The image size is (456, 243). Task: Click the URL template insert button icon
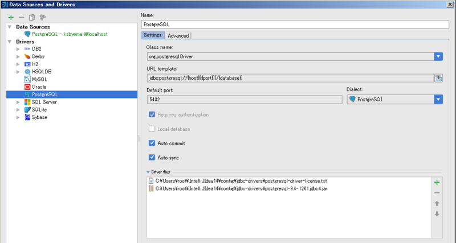438,78
